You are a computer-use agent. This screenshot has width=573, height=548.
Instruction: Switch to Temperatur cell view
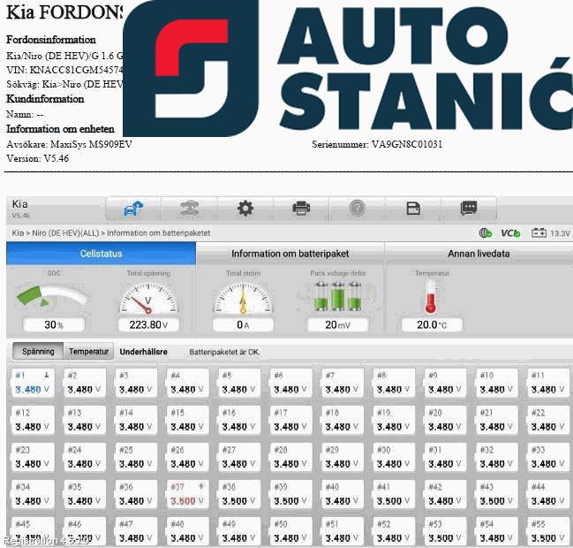point(89,352)
